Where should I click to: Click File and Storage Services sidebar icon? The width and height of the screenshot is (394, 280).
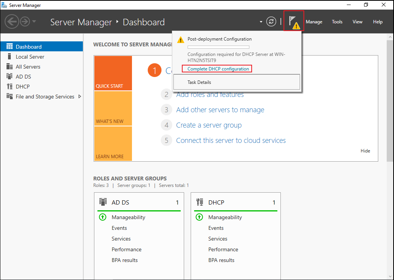[x=10, y=97]
